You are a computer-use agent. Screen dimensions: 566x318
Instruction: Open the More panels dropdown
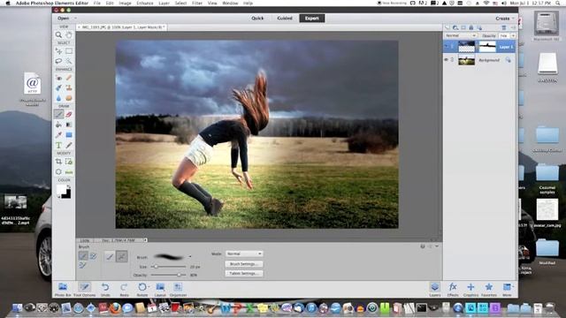pyautogui.click(x=508, y=290)
